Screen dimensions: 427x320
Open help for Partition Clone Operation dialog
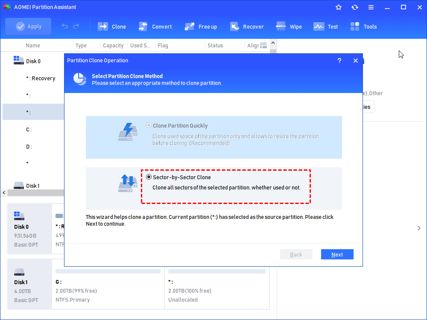click(339, 61)
